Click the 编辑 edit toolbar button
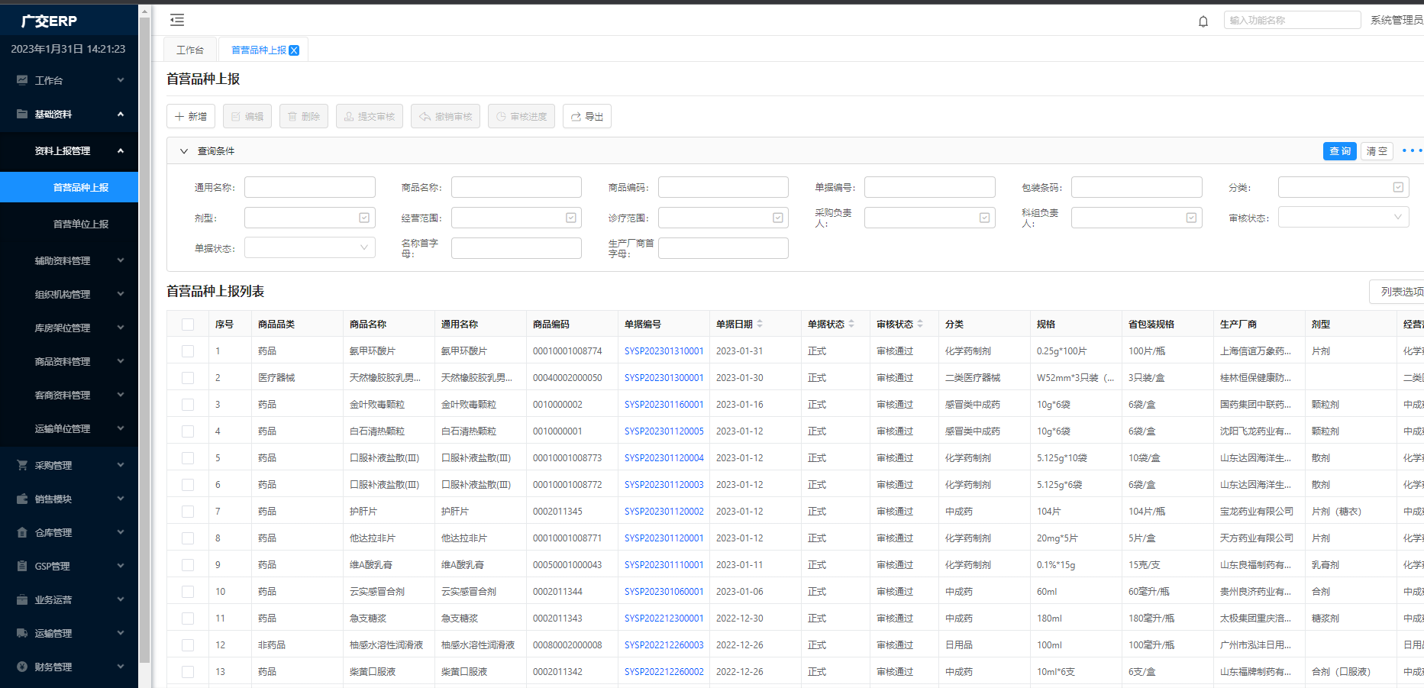Screen dimensions: 1424x688 (x=247, y=116)
